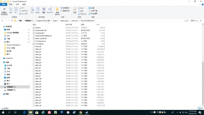Open the ribbon help question mark icon

202,5
